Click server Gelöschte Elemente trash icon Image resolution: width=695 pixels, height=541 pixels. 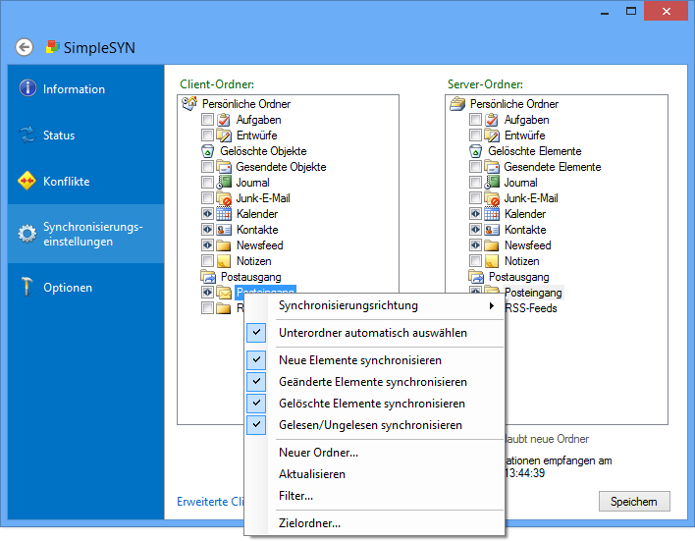click(x=475, y=151)
